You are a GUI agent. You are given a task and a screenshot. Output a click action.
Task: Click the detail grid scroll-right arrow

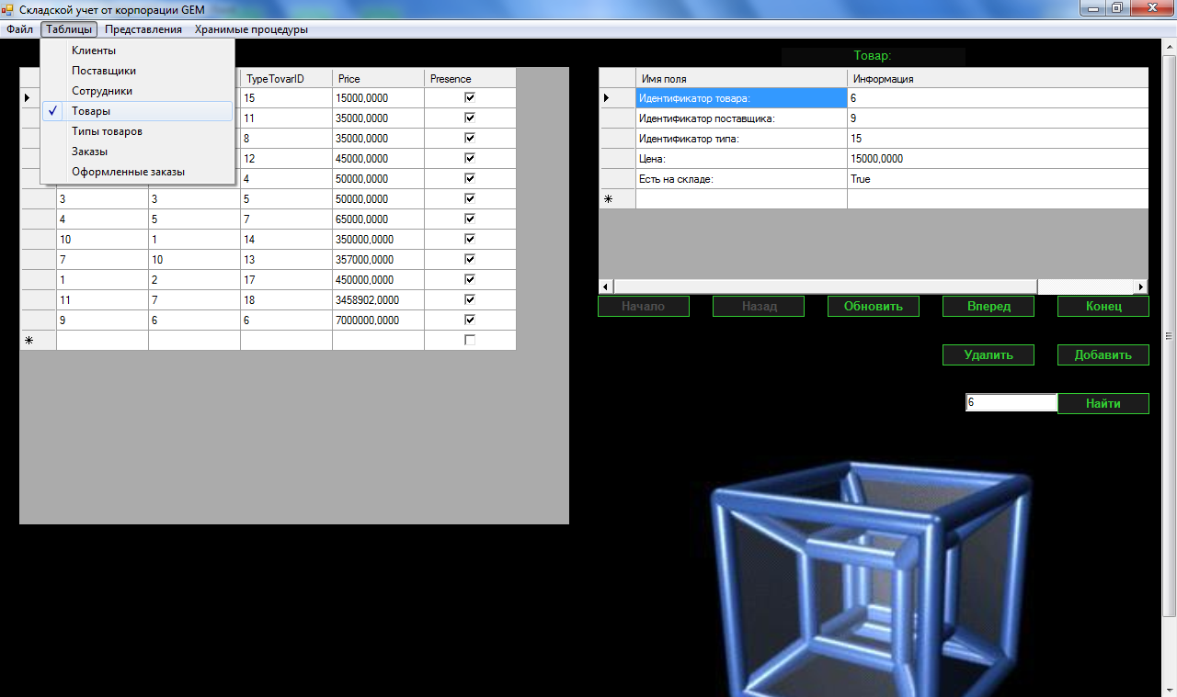1141,287
